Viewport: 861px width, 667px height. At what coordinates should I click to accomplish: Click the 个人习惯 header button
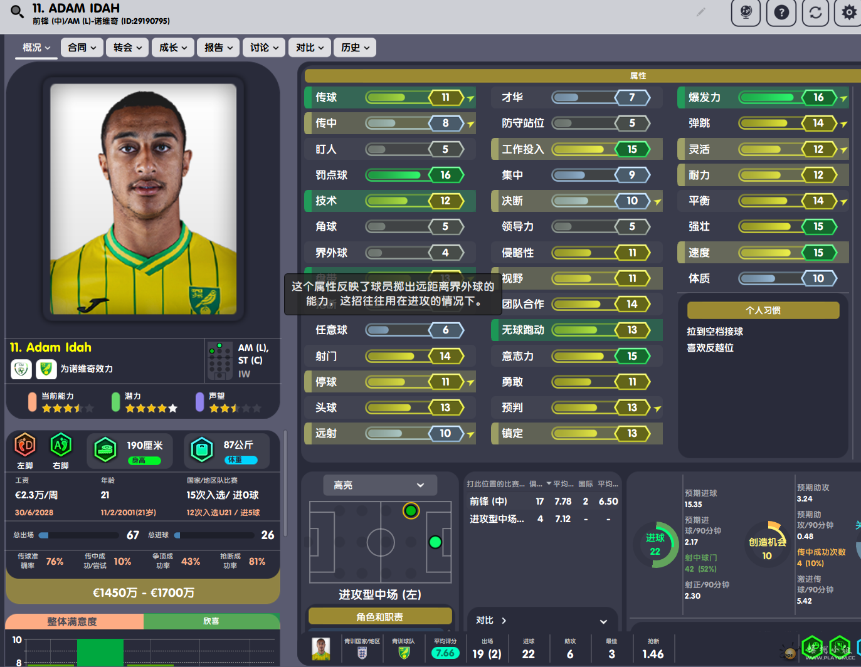click(x=763, y=310)
